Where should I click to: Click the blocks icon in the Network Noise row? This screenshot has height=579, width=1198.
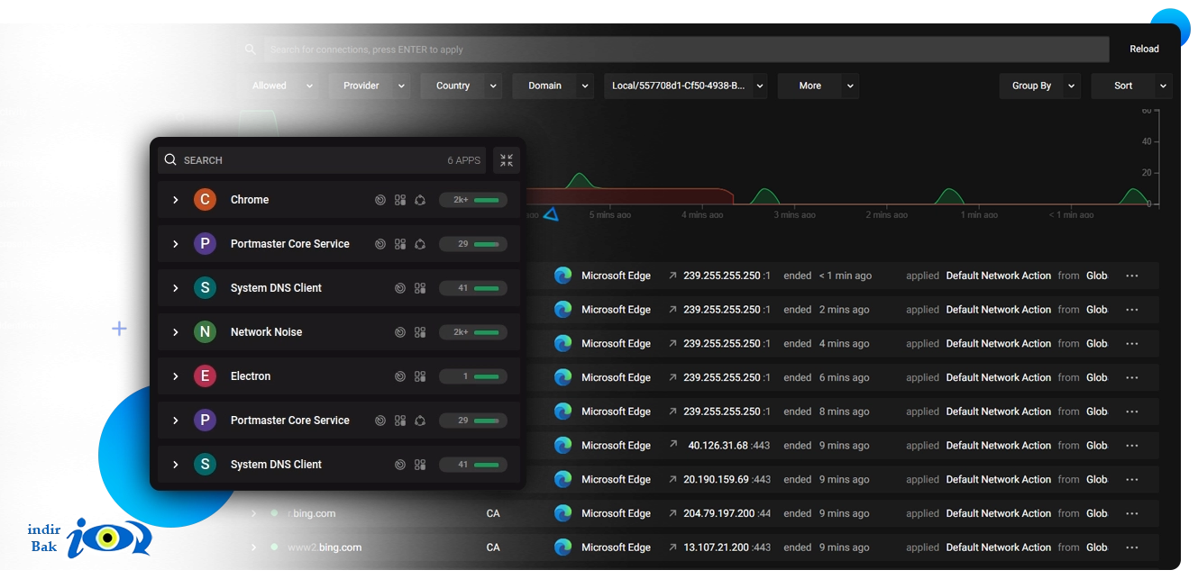[420, 332]
